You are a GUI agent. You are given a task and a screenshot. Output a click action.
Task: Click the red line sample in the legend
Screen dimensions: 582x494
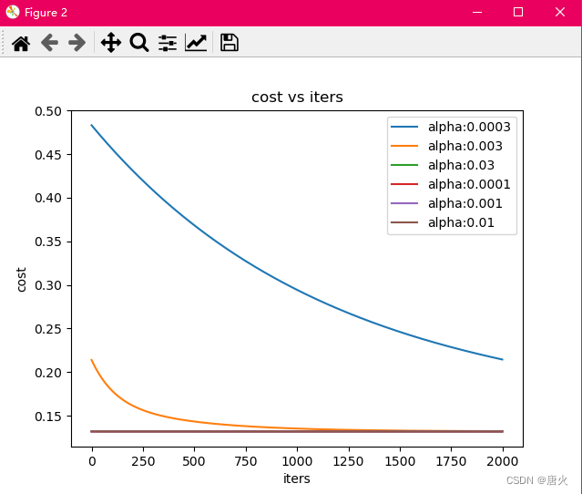404,184
